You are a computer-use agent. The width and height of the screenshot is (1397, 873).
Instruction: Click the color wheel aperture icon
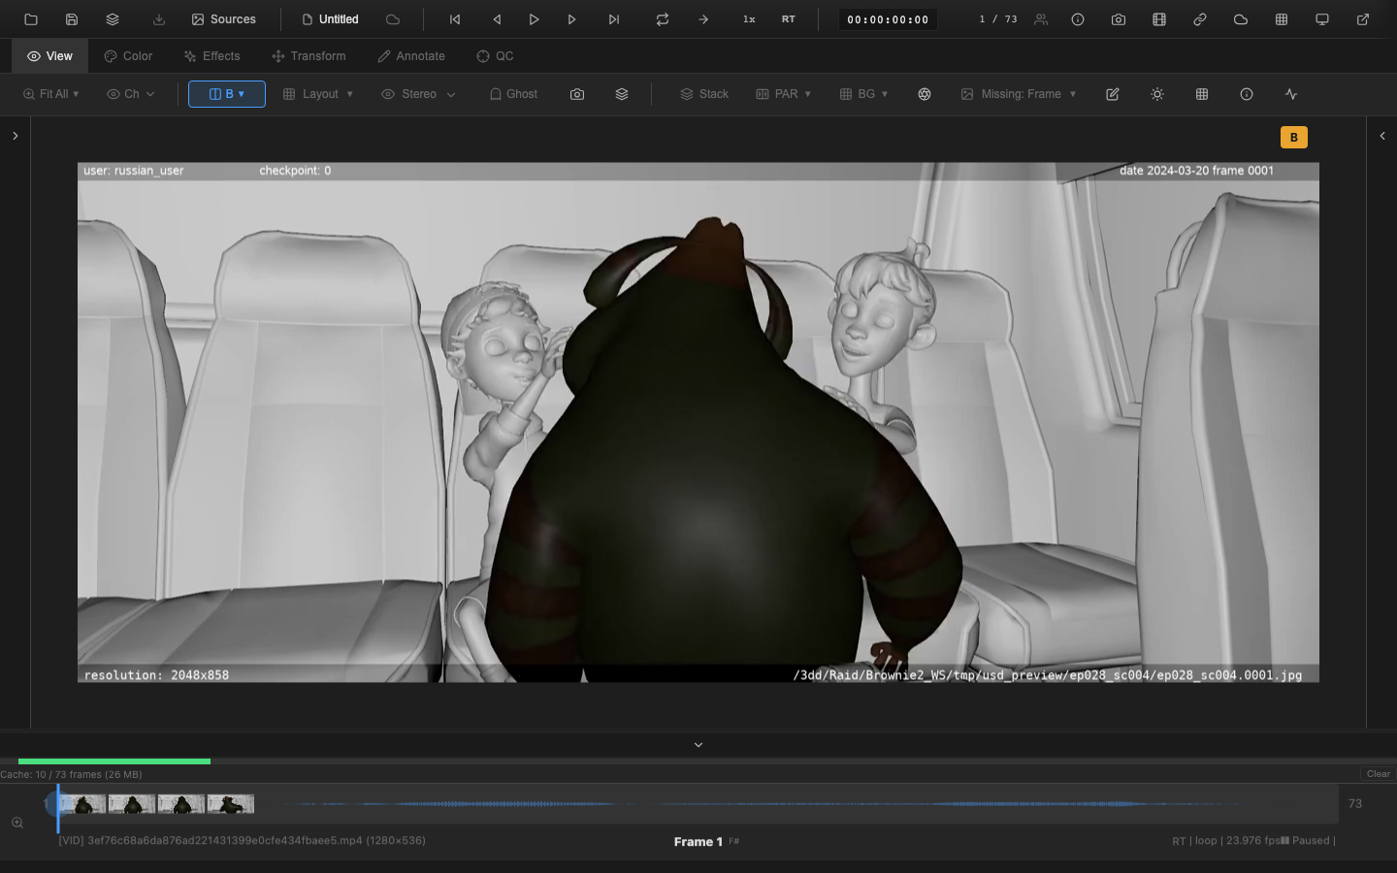click(925, 94)
